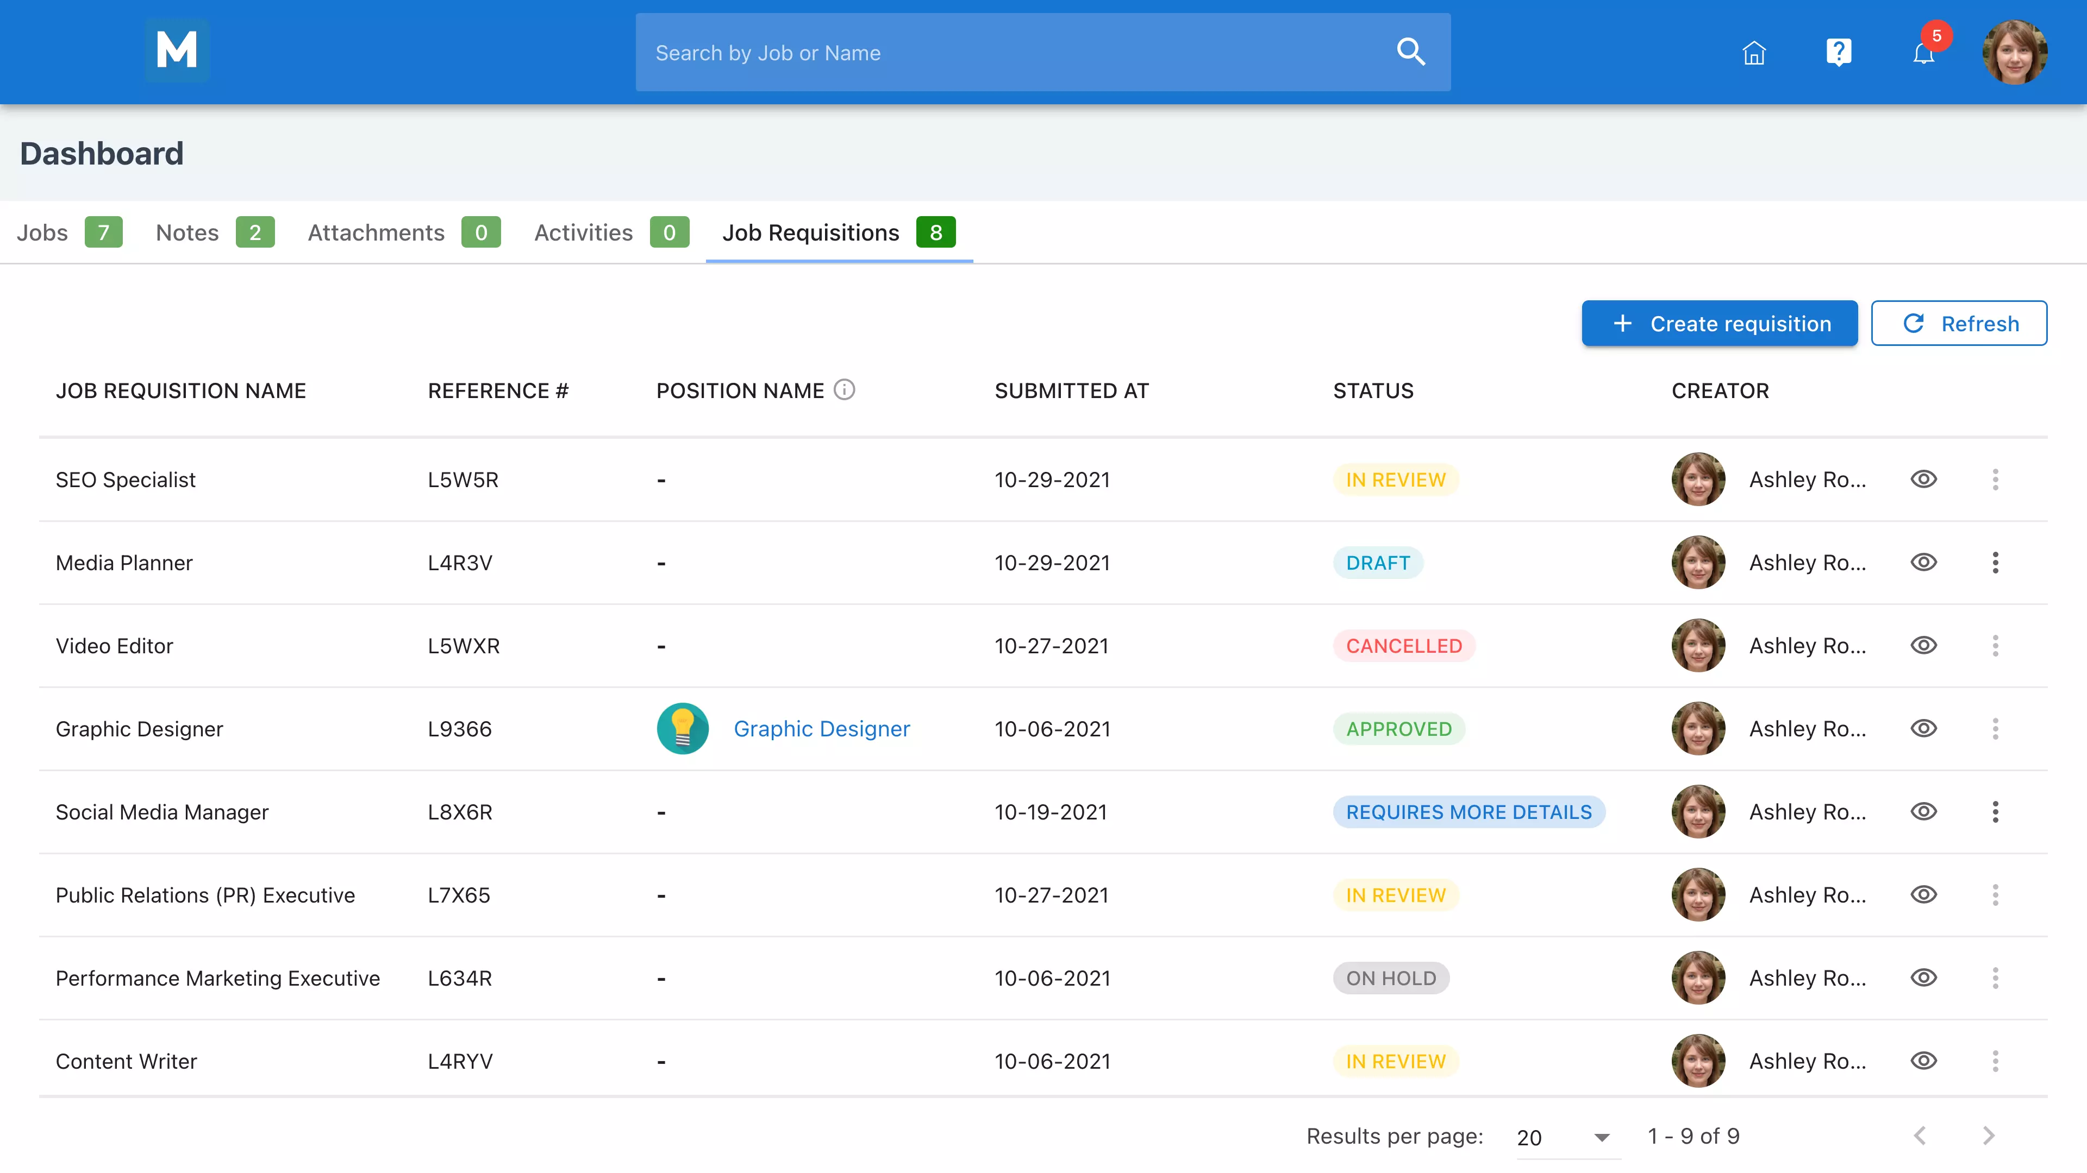Viewport: 2087px width, 1173px height.
Task: Follow the Graphic Designer position link
Action: (822, 728)
